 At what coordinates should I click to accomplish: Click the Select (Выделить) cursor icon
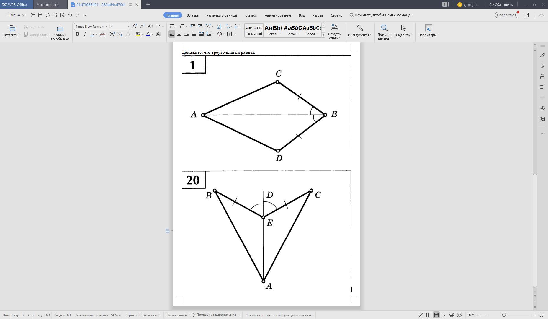(403, 28)
